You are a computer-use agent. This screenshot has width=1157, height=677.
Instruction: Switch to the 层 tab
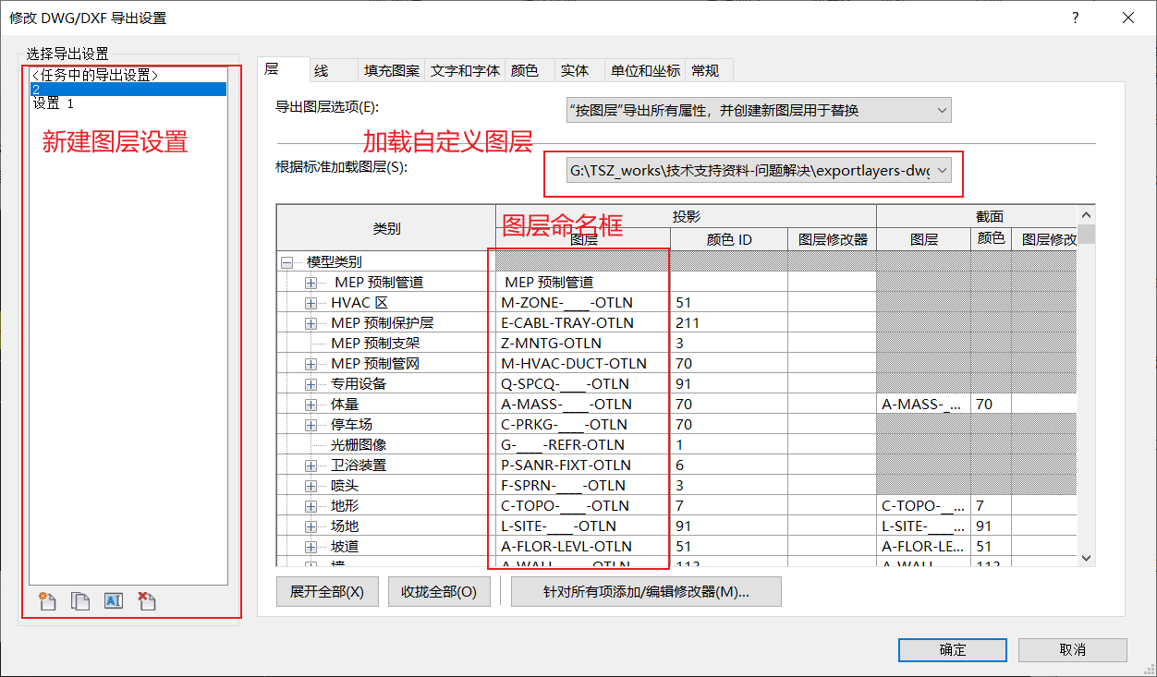[282, 70]
